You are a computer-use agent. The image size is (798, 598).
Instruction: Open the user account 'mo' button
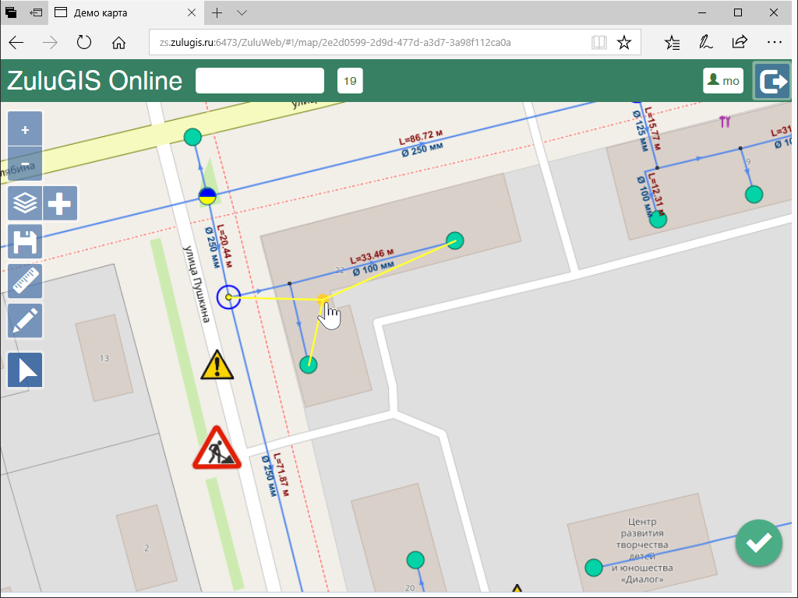(x=722, y=81)
